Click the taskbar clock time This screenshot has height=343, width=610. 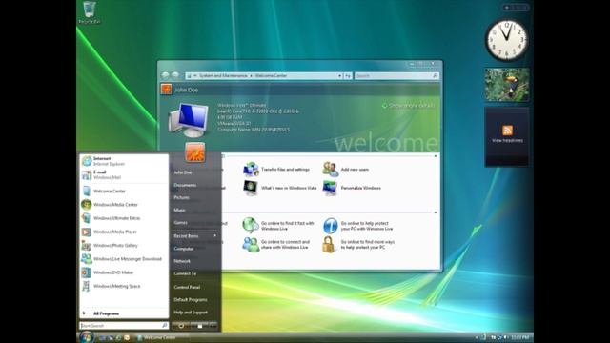click(519, 337)
